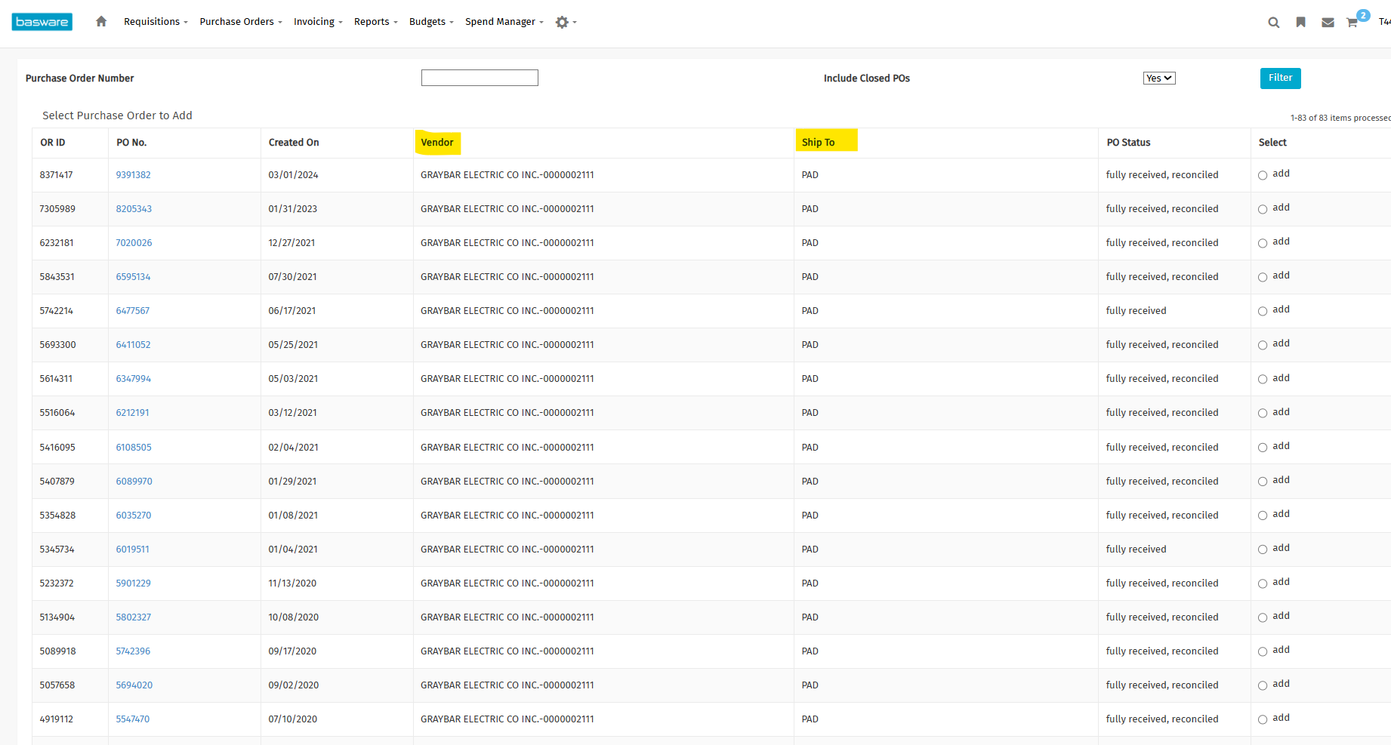Open PO number 6595134 link
This screenshot has width=1391, height=745.
[x=133, y=277]
